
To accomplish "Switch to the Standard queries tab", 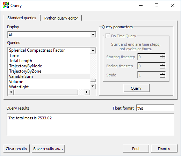I will point(22,18).
